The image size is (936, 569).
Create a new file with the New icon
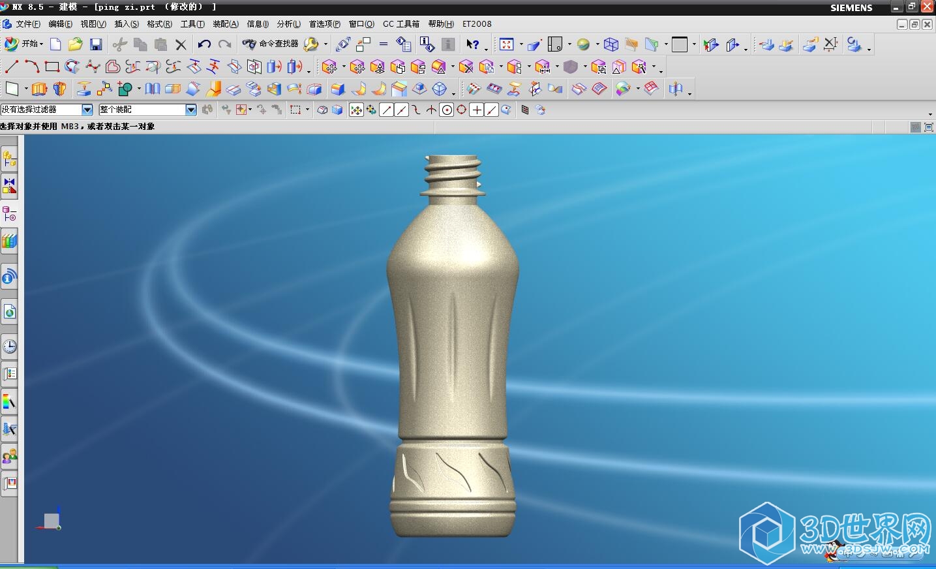click(x=55, y=44)
